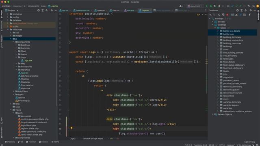The height and width of the screenshot is (146, 260).
Task: Click the Database vertical side tab
Action: click(x=258, y=15)
